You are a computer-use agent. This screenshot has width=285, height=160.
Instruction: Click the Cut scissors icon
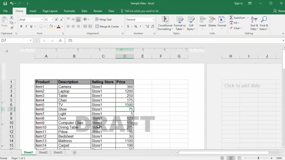pyautogui.click(x=11, y=17)
